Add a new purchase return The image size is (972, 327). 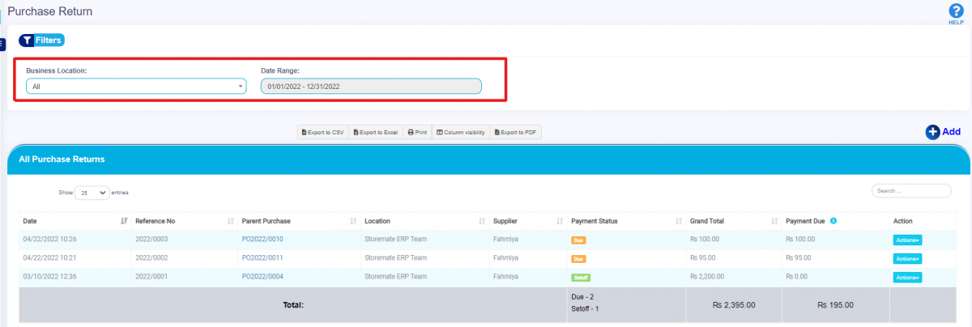(943, 132)
